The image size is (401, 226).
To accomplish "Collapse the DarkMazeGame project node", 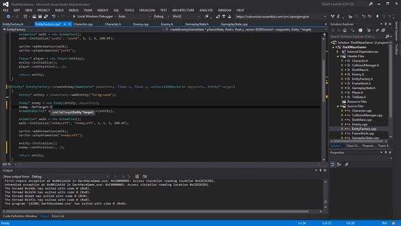I will pos(333,47).
